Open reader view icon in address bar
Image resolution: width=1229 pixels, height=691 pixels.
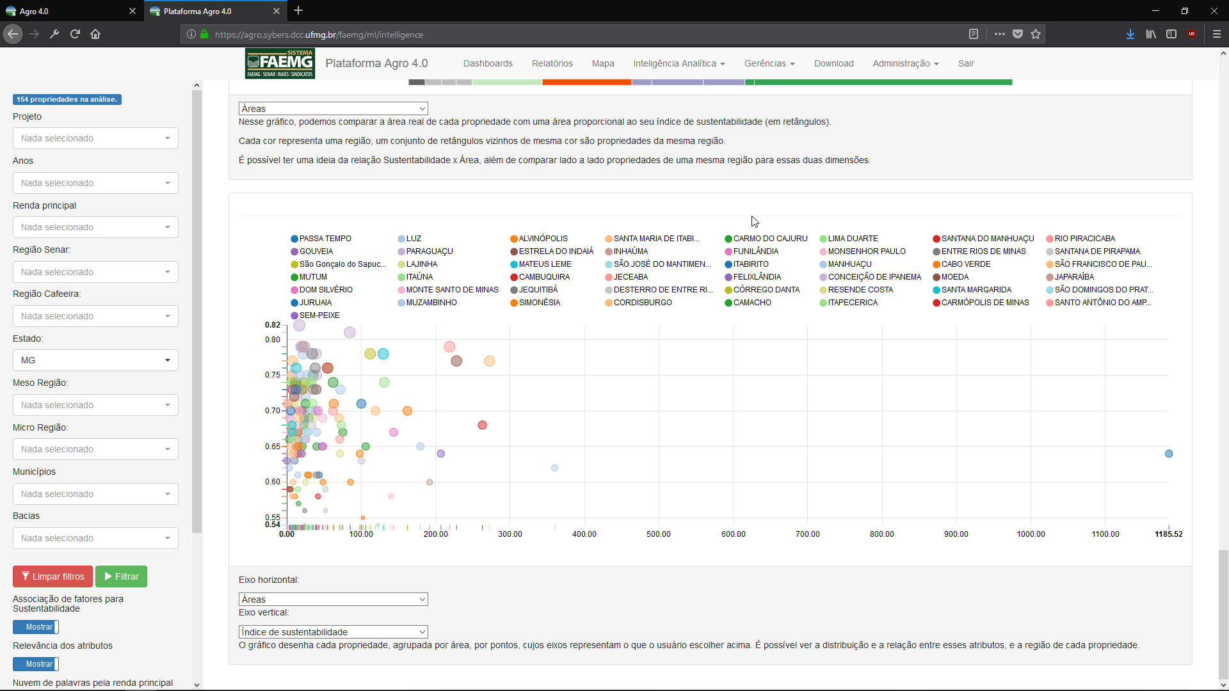tap(974, 35)
